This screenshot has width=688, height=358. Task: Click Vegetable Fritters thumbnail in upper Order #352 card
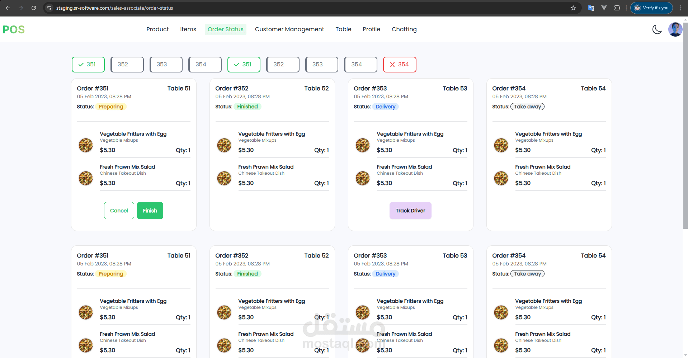[224, 145]
